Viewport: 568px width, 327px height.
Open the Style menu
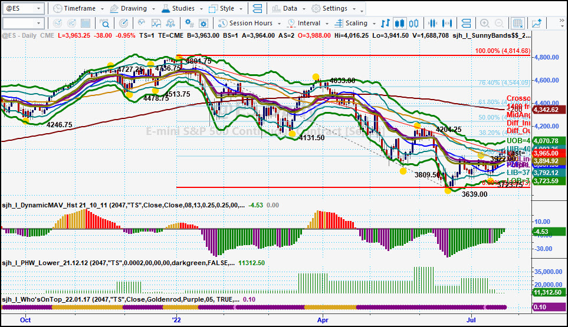point(227,8)
